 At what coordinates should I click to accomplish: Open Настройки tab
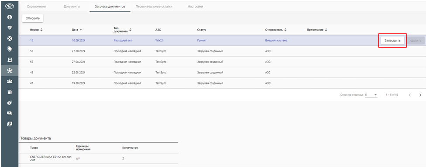coord(195,7)
